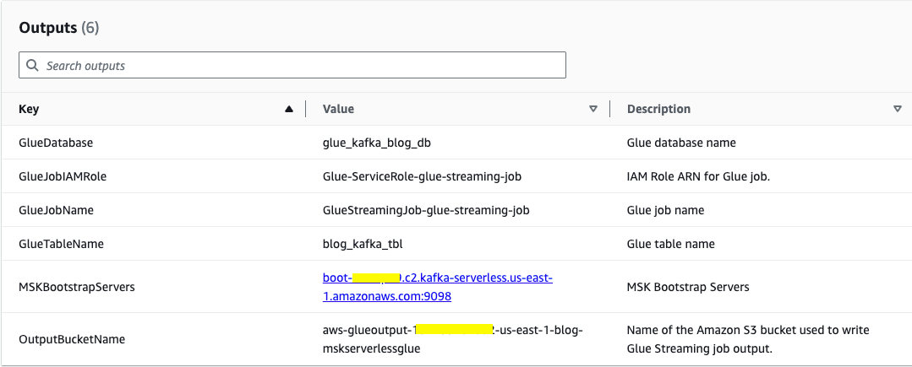
Task: Click the Key column ascending sort arrow
Action: coord(290,109)
